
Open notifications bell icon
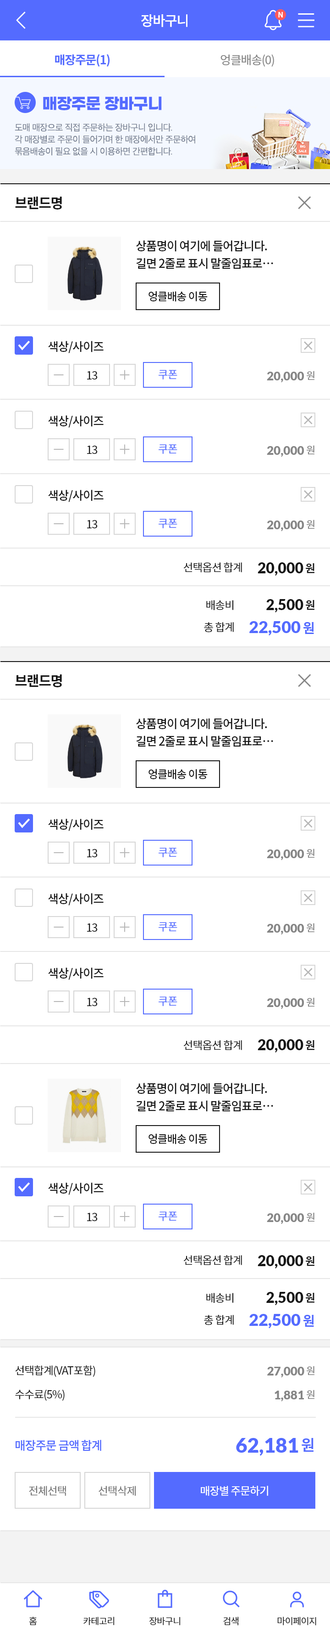(x=274, y=20)
